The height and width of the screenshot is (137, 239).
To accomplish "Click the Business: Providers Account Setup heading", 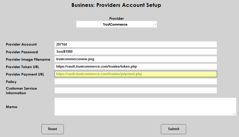I will coord(116,5).
